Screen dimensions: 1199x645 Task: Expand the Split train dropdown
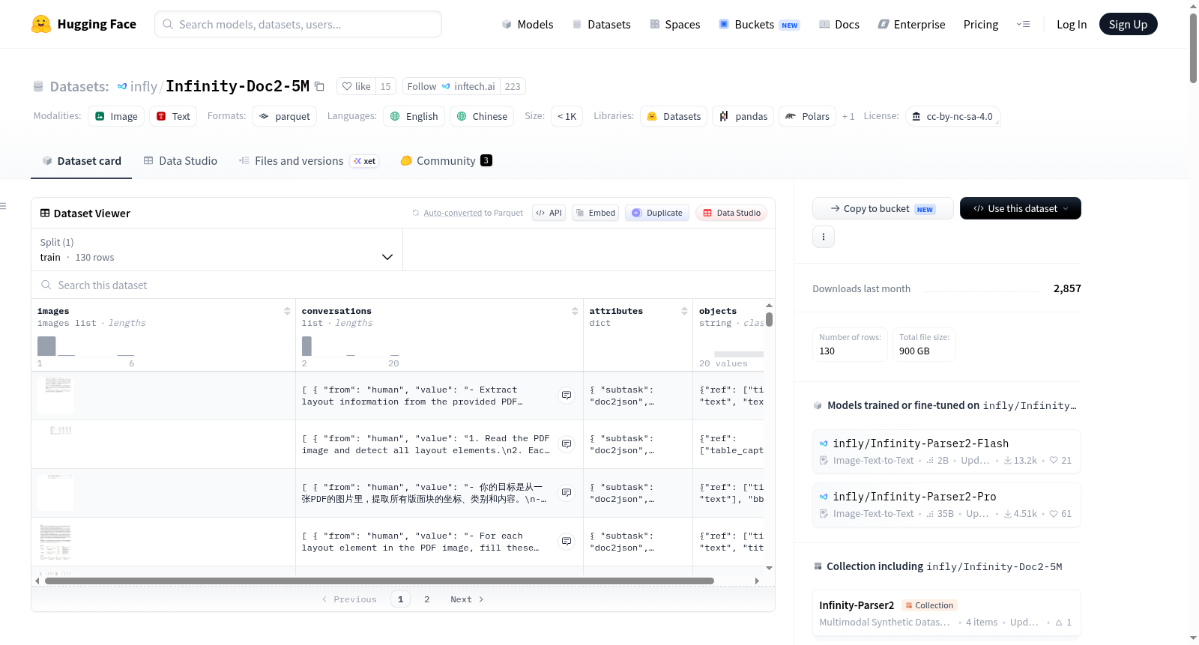[x=217, y=249]
